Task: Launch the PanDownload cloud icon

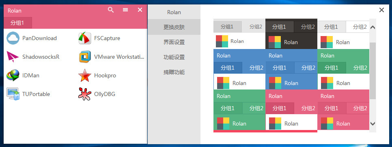Action: point(13,38)
